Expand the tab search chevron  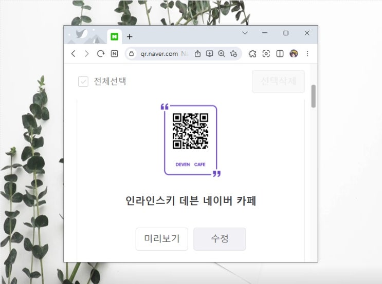tap(245, 33)
